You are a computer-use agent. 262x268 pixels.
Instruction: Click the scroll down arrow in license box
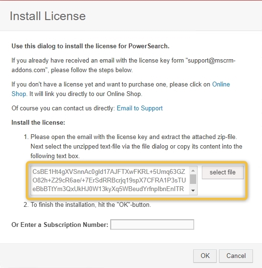[x=193, y=191]
